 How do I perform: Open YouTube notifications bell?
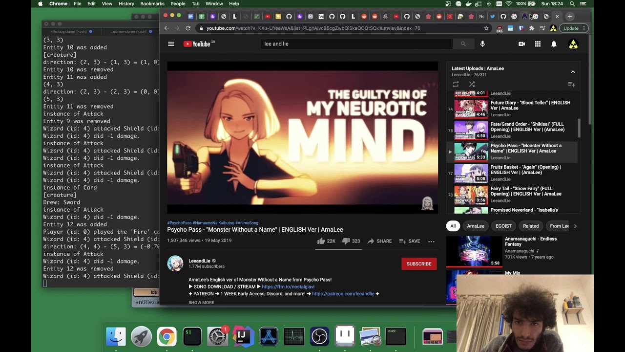[554, 44]
